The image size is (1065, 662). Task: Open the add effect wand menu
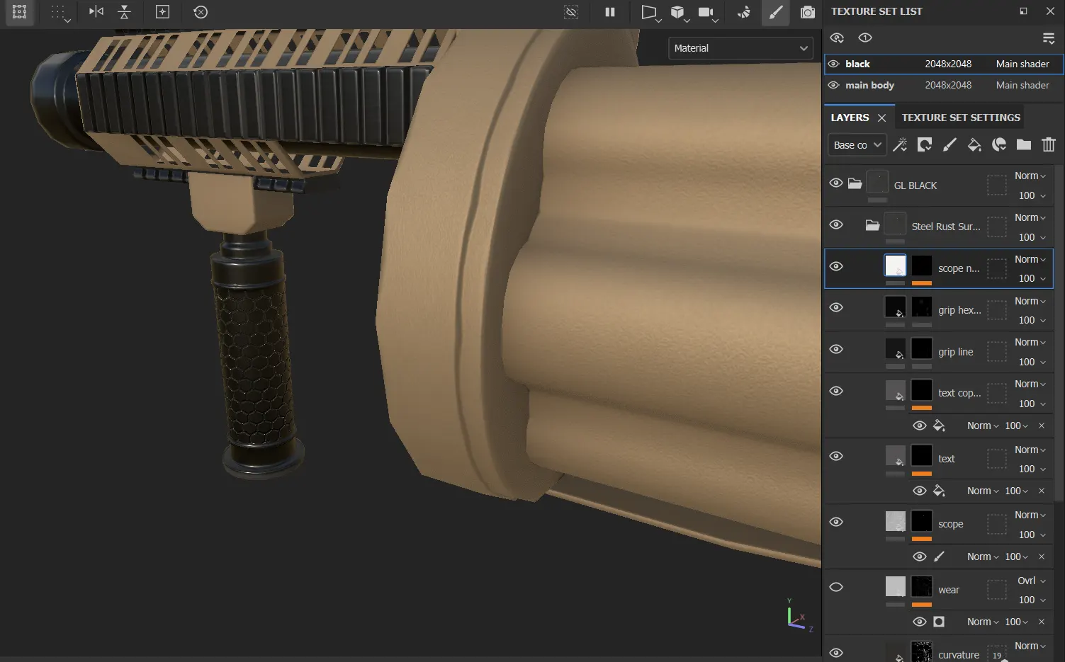point(900,145)
